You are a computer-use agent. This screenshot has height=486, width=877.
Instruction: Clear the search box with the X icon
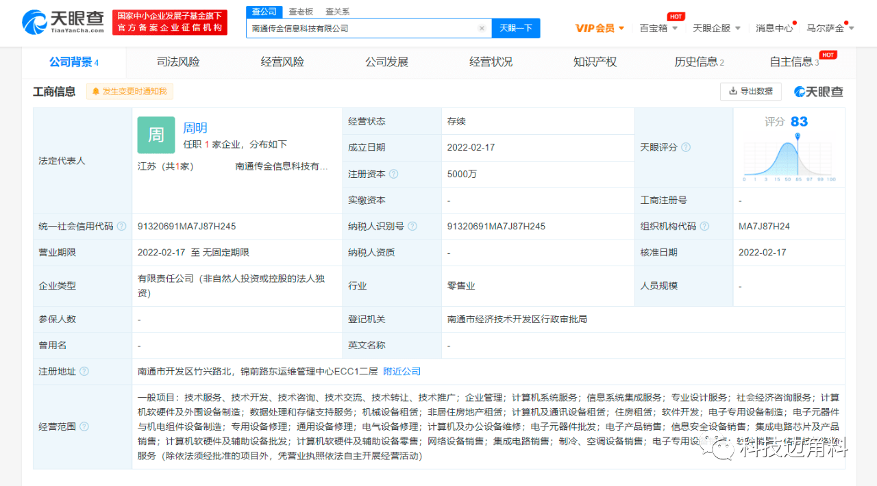482,28
